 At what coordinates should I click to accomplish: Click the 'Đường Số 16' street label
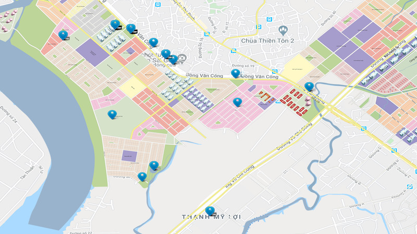click(201, 47)
